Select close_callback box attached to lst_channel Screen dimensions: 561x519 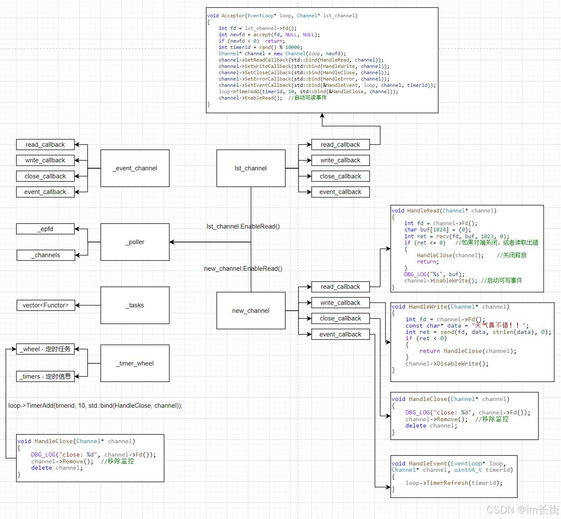tap(340, 176)
